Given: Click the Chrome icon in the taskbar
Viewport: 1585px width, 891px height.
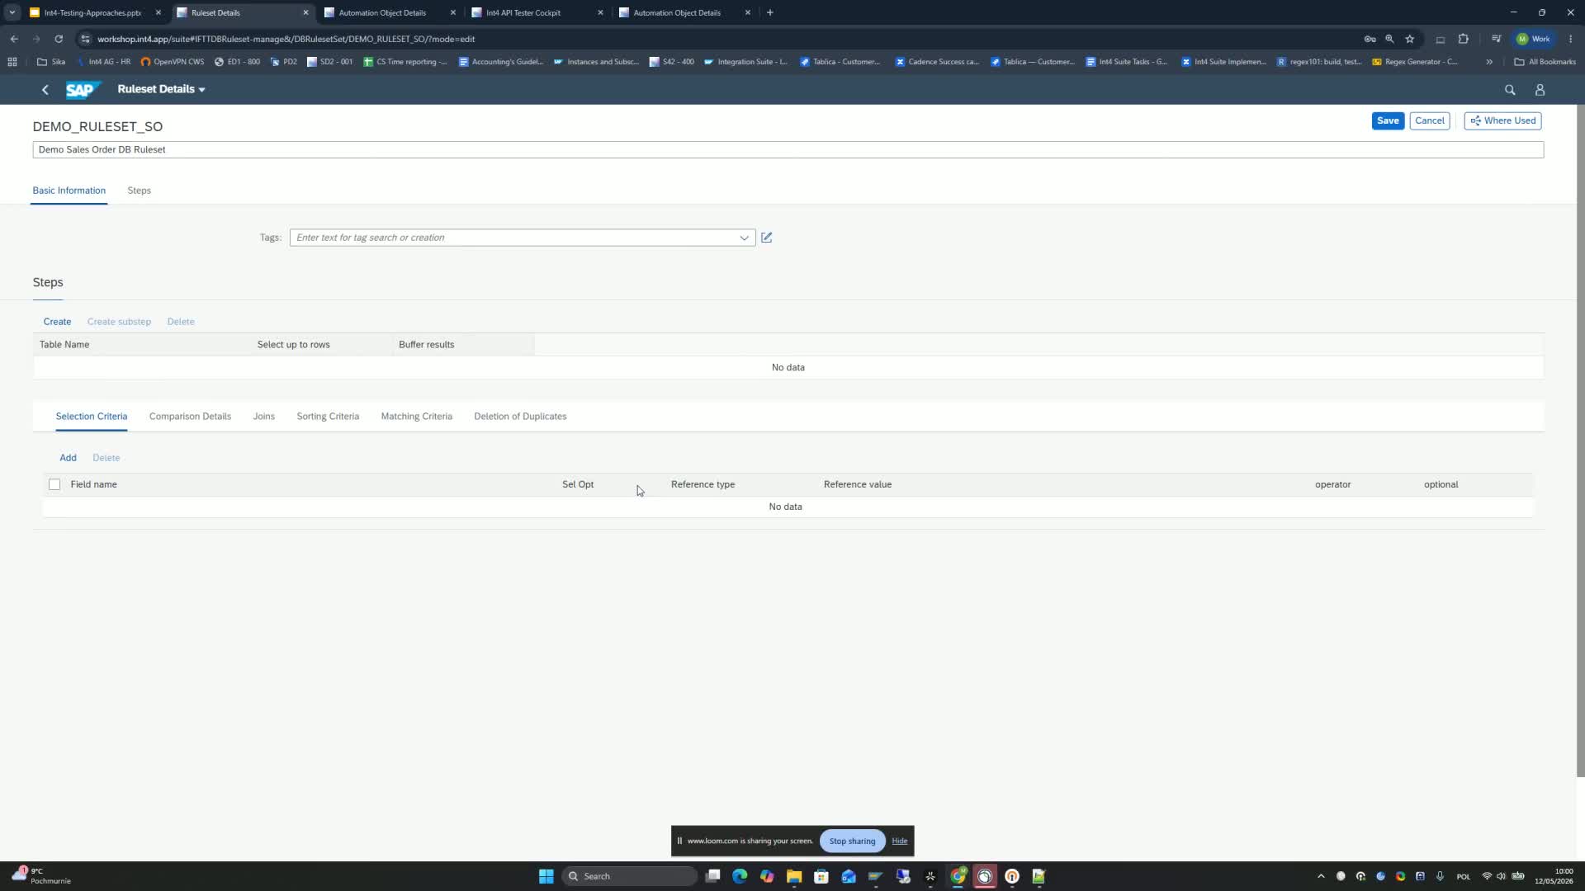Looking at the screenshot, I should 958,876.
